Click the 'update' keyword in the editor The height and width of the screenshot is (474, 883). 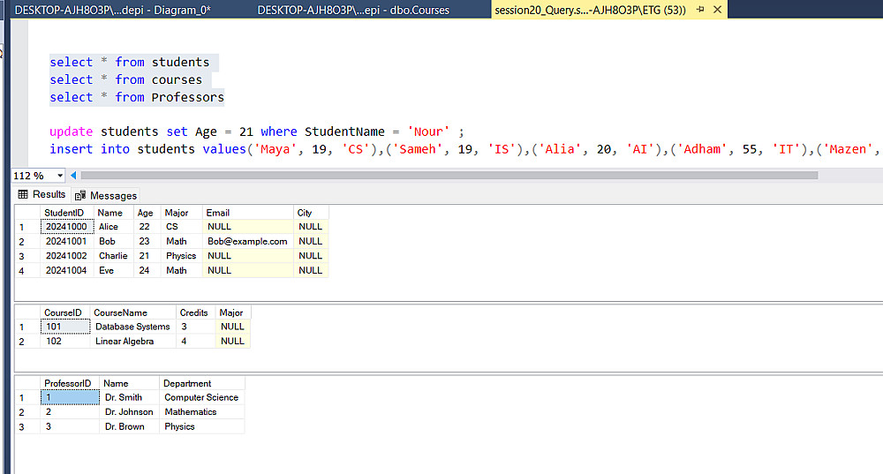(71, 132)
